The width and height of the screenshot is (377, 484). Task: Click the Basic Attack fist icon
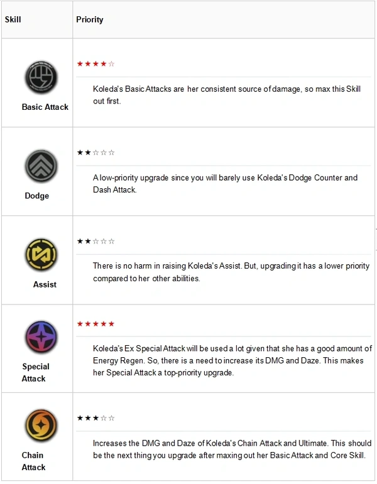[x=41, y=78]
